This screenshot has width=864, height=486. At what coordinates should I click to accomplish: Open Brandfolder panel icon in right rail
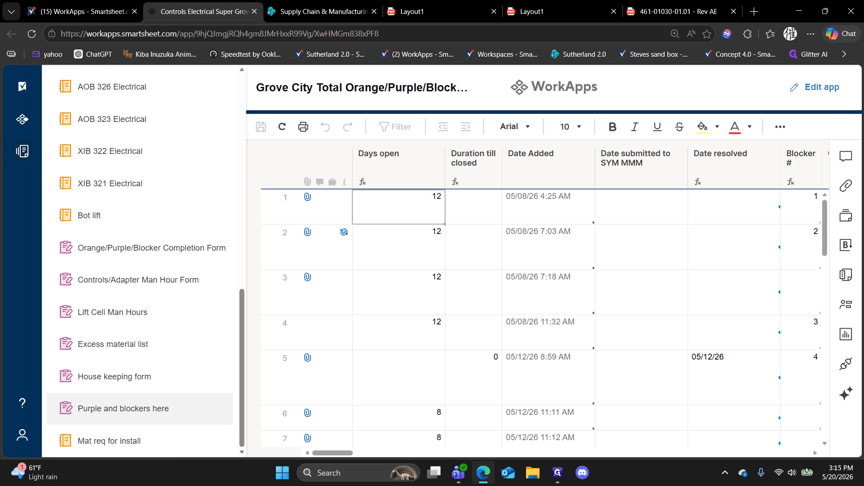pyautogui.click(x=846, y=245)
